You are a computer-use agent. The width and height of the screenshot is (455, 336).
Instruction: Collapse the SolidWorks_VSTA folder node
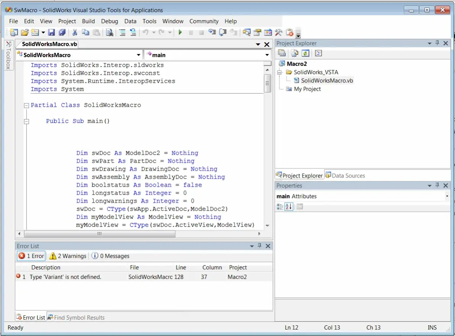pos(280,72)
